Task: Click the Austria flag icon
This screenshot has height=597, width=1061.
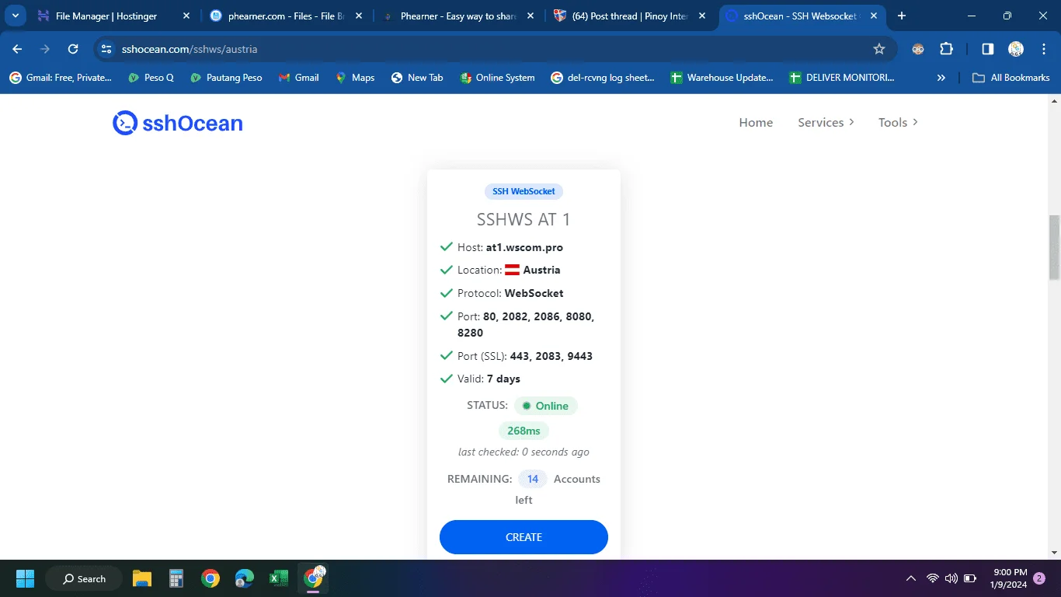Action: click(x=513, y=270)
